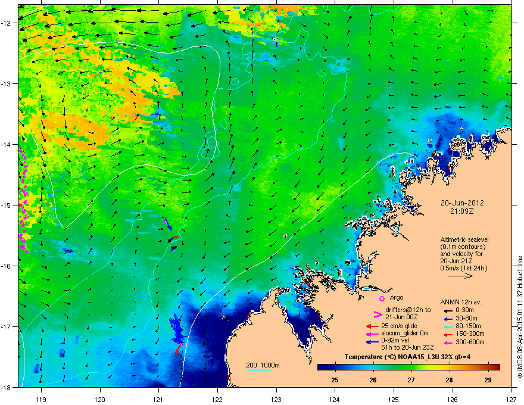Click the longitude '127' axis label
This screenshot has height=405, width=524.
click(x=511, y=399)
